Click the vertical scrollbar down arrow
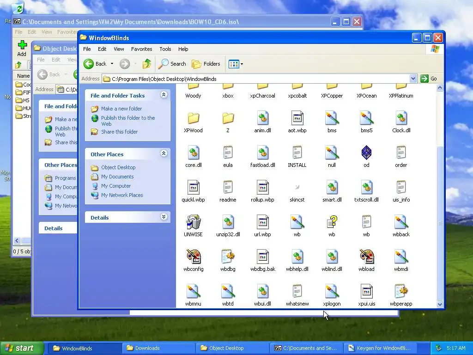Viewport: 473px width, 355px height. click(x=440, y=304)
